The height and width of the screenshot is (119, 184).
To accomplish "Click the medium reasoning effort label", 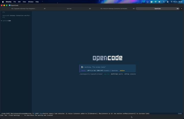I will point(122,70).
